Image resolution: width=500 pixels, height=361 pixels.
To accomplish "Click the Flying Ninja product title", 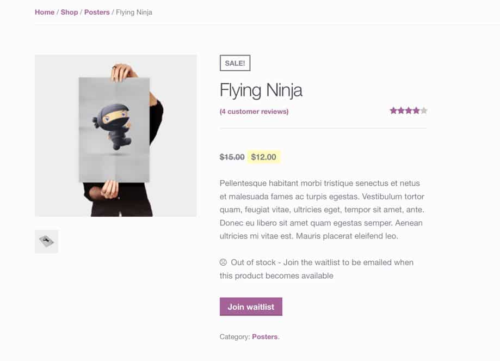I will 261,90.
